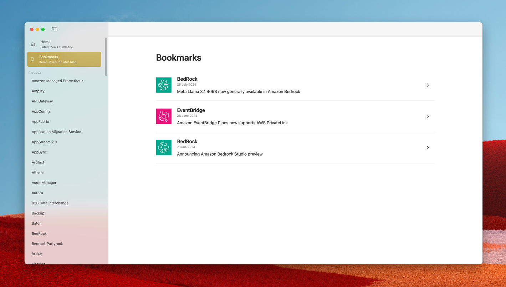This screenshot has height=287, width=506.
Task: Open the Bedrock Studio preview chevron
Action: coord(428,147)
